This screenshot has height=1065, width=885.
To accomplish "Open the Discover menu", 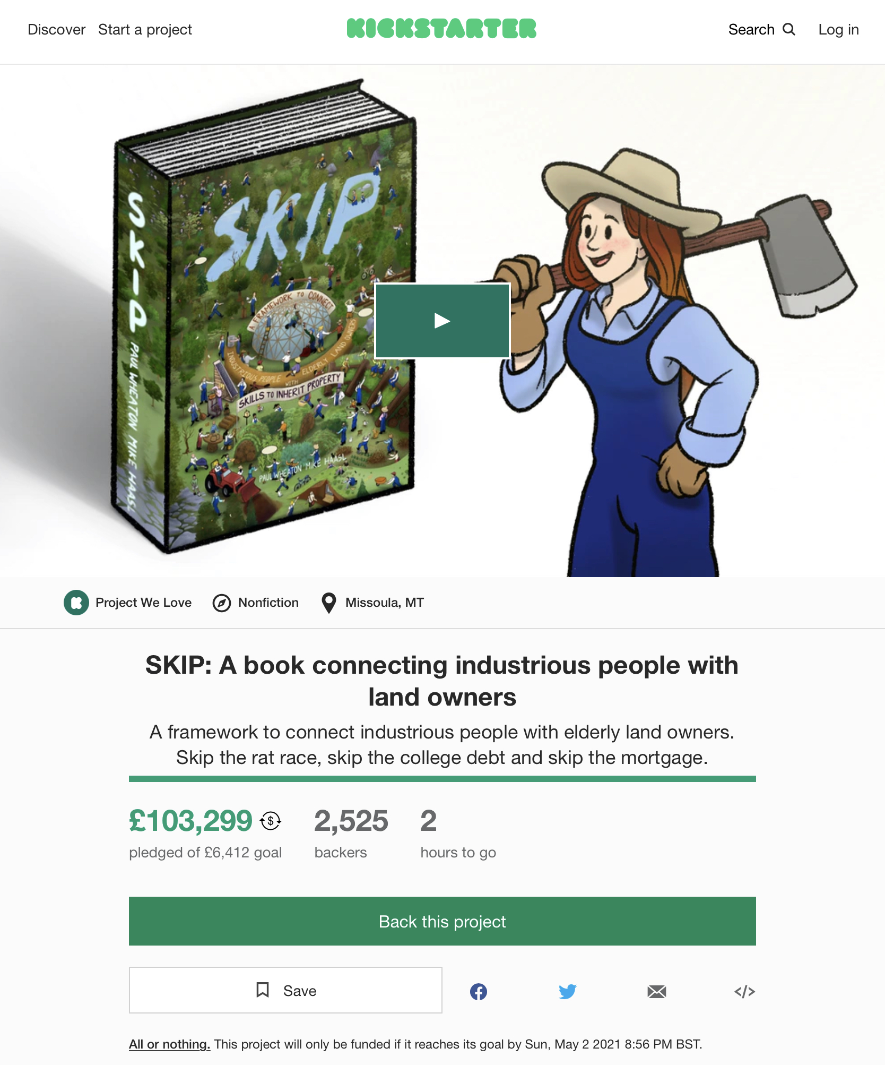I will [x=56, y=29].
